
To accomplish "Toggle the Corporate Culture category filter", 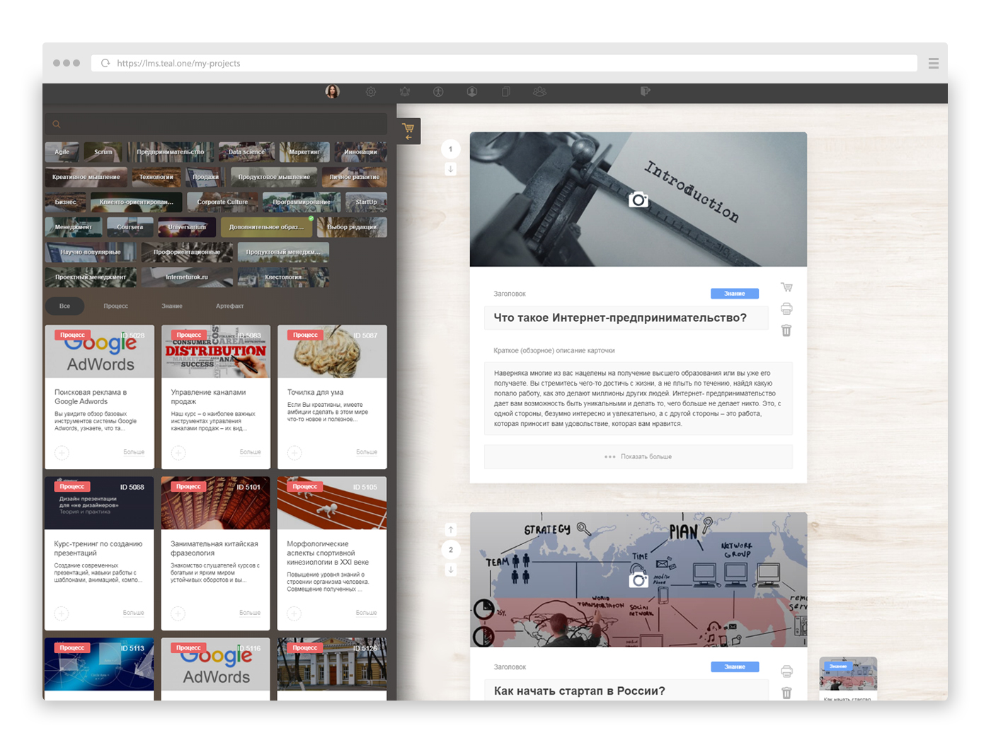I will pos(222,202).
